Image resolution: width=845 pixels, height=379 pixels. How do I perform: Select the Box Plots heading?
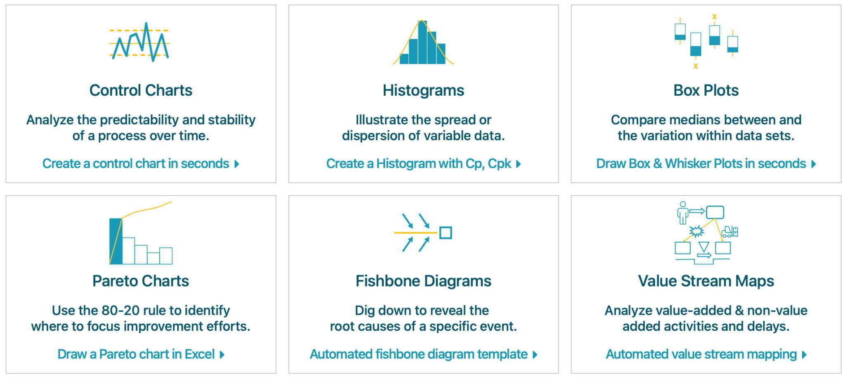tap(706, 90)
